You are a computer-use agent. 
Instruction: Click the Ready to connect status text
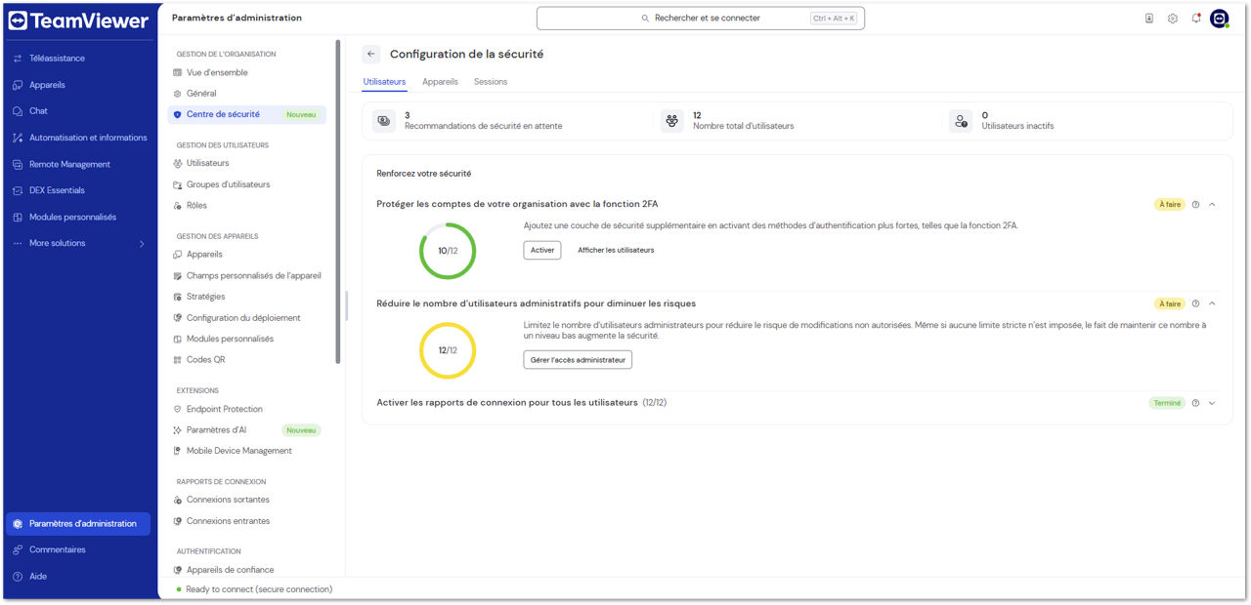click(259, 589)
